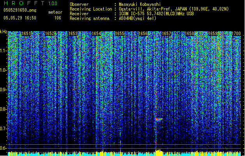Click the 1658 time marker
Screen dimensions: 245x156
(190, 34)
